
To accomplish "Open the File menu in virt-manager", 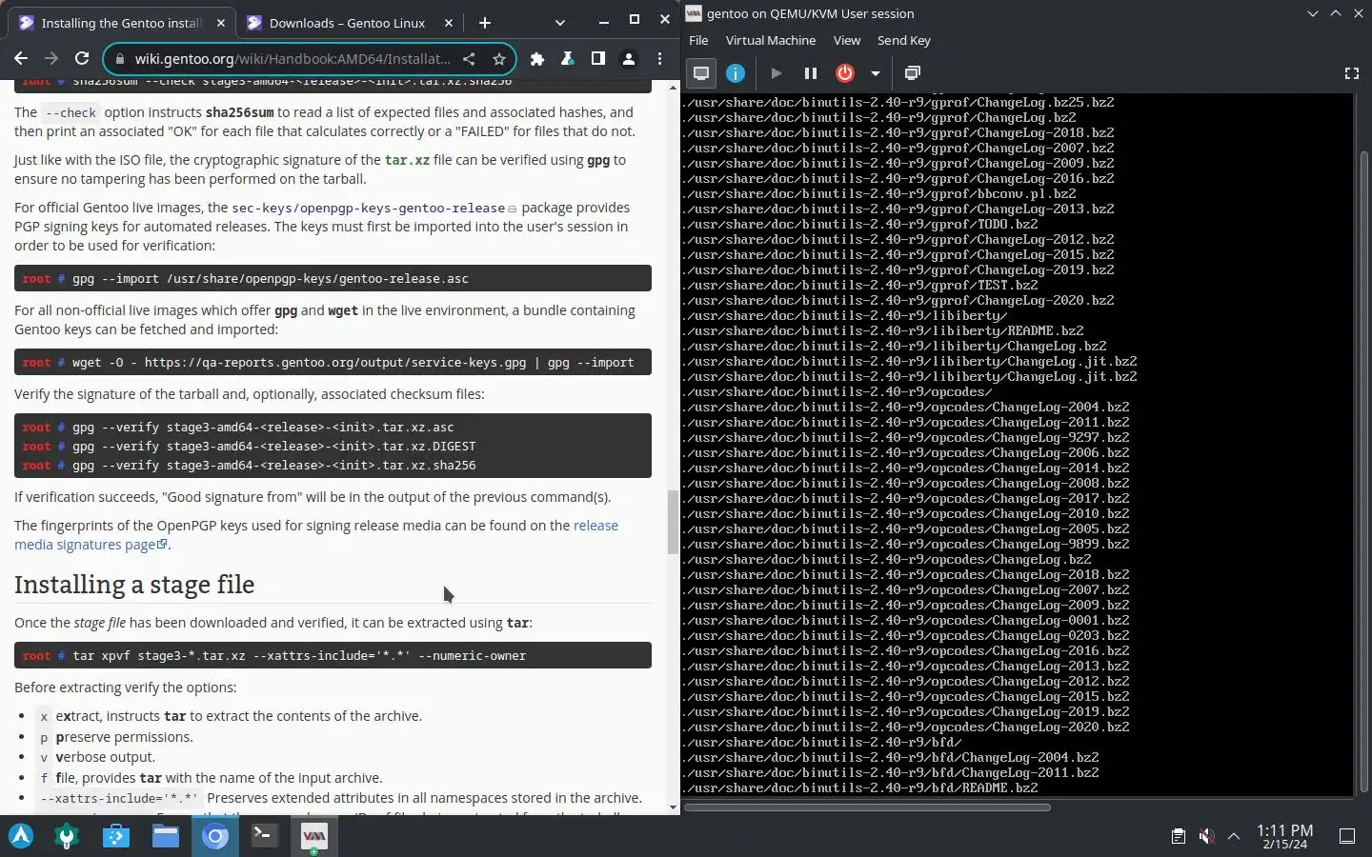I will point(698,40).
